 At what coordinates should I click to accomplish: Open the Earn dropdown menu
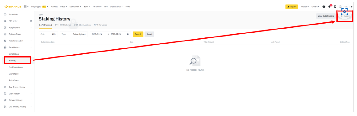point(87,6)
